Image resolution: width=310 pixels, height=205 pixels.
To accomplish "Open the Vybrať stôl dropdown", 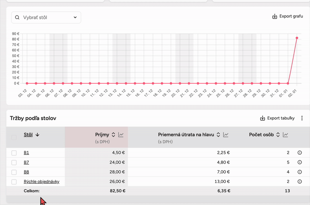I will (x=46, y=17).
